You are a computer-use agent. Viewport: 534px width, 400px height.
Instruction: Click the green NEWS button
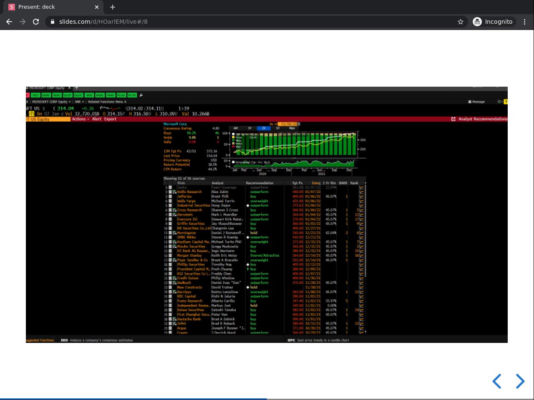pos(57,95)
